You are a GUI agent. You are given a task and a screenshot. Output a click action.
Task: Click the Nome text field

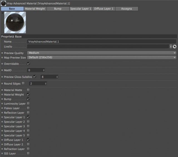[x=102, y=41]
